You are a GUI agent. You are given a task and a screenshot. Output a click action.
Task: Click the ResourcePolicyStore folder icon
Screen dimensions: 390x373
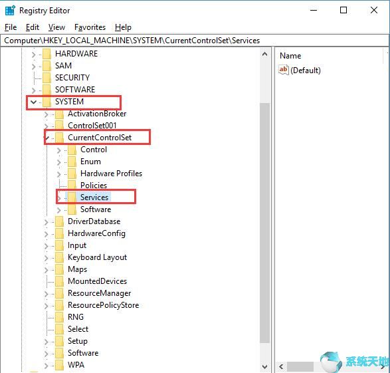(x=60, y=305)
